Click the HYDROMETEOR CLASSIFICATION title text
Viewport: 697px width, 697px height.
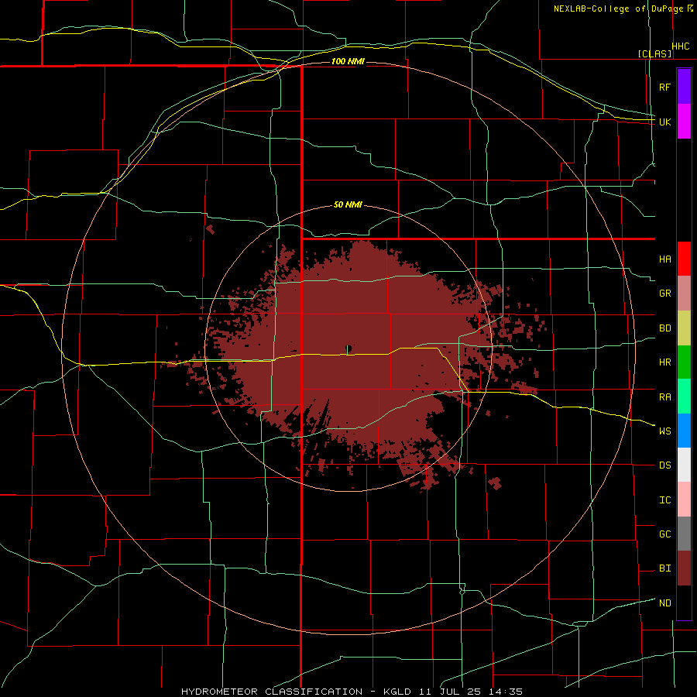272,692
